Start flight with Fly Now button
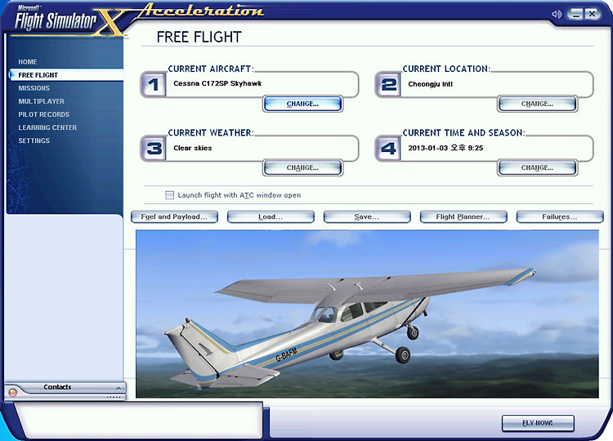The image size is (613, 441). (538, 423)
